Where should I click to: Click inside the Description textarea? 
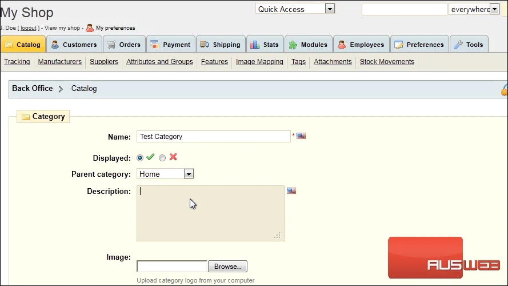(x=211, y=213)
